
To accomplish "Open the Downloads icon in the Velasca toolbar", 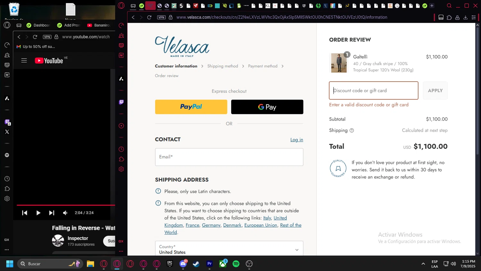I will (x=466, y=17).
